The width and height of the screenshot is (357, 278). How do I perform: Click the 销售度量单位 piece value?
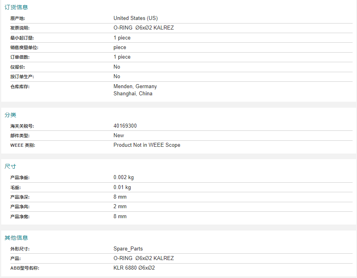click(120, 47)
